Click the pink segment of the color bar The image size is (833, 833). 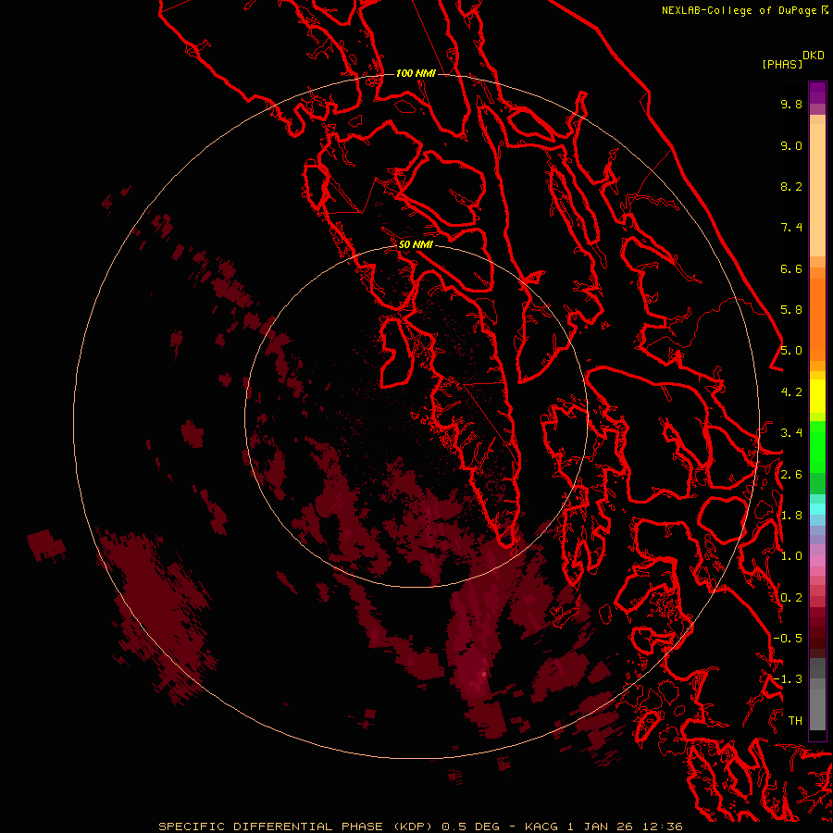coord(817,561)
